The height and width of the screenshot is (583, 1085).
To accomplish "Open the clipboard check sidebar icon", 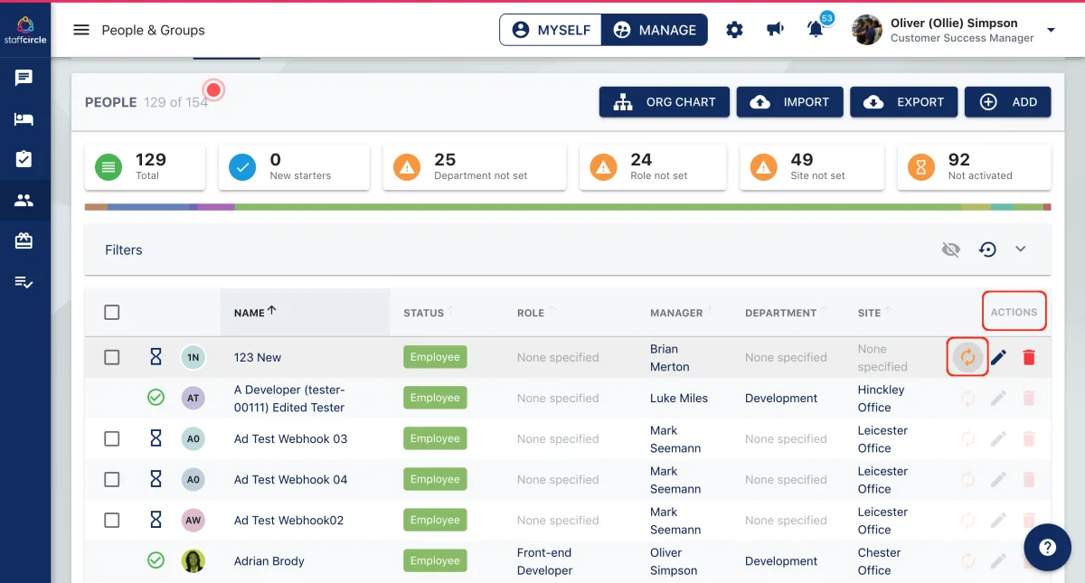I will pyautogui.click(x=24, y=159).
